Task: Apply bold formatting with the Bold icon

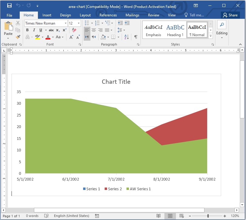Action: coord(27,30)
